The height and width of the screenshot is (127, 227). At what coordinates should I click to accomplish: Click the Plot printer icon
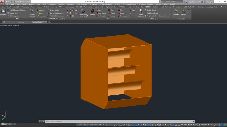pos(18,2)
